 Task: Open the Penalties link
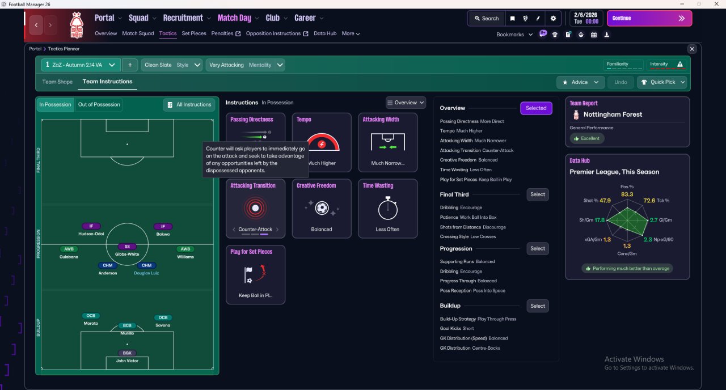pos(226,33)
